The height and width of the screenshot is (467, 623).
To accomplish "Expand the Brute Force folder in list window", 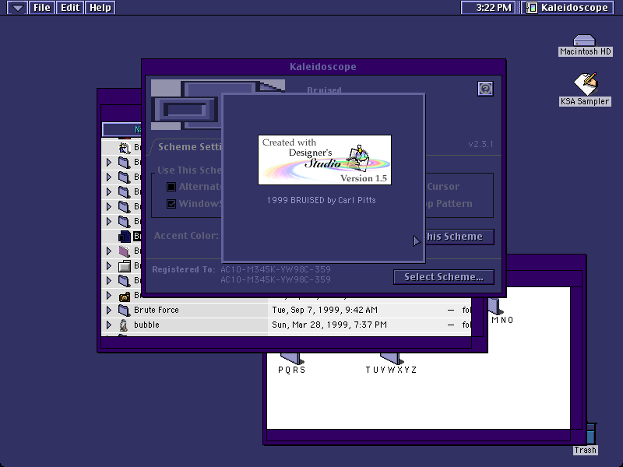I will (109, 310).
